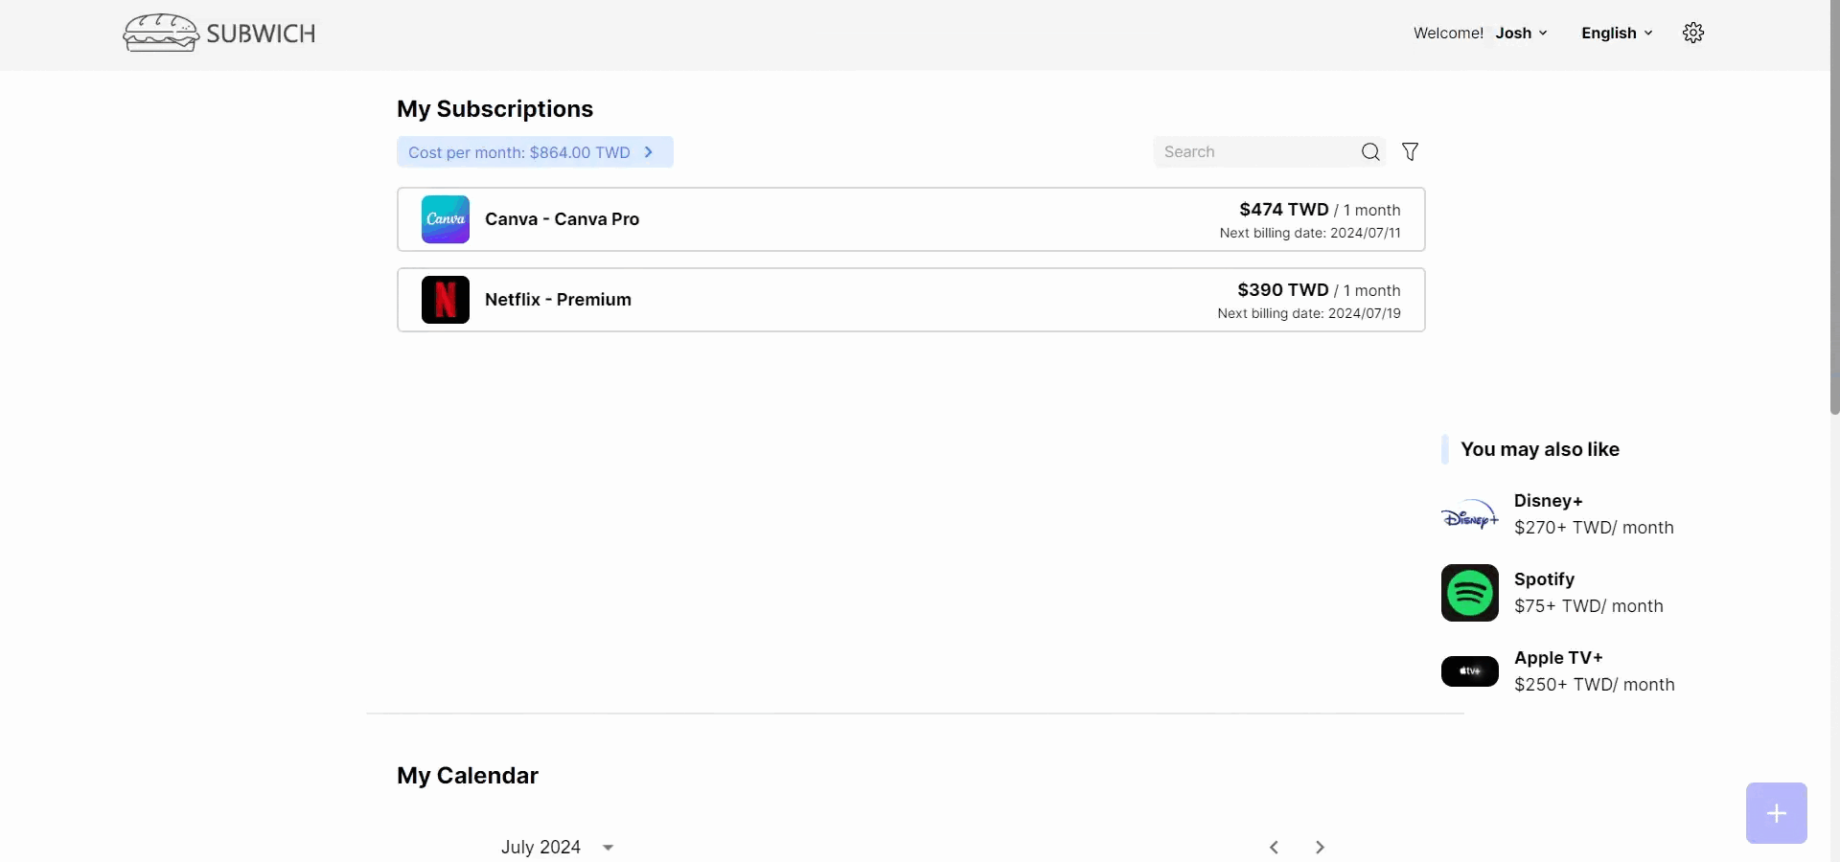Image resolution: width=1840 pixels, height=862 pixels.
Task: Click the $270+ TWD/ month text
Action: click(x=1594, y=528)
